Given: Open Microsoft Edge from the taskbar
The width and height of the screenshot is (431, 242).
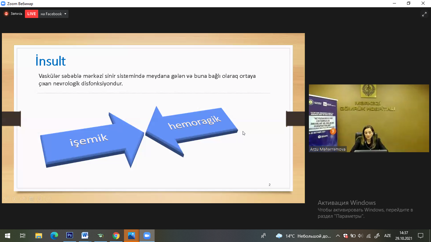Looking at the screenshot, I should (54, 236).
